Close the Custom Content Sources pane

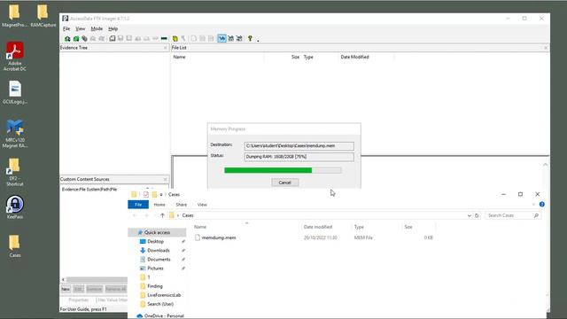(x=166, y=179)
